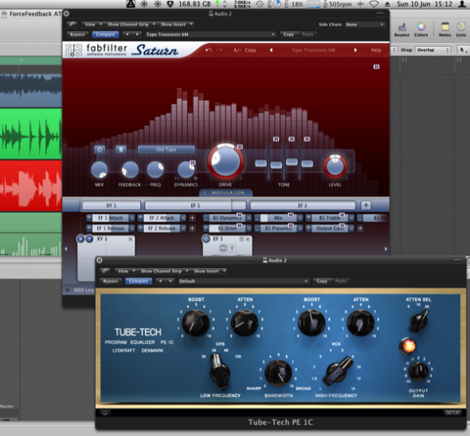This screenshot has width=470, height=436.
Task: Click the Atten Sel selector switch
Action: [x=419, y=321]
